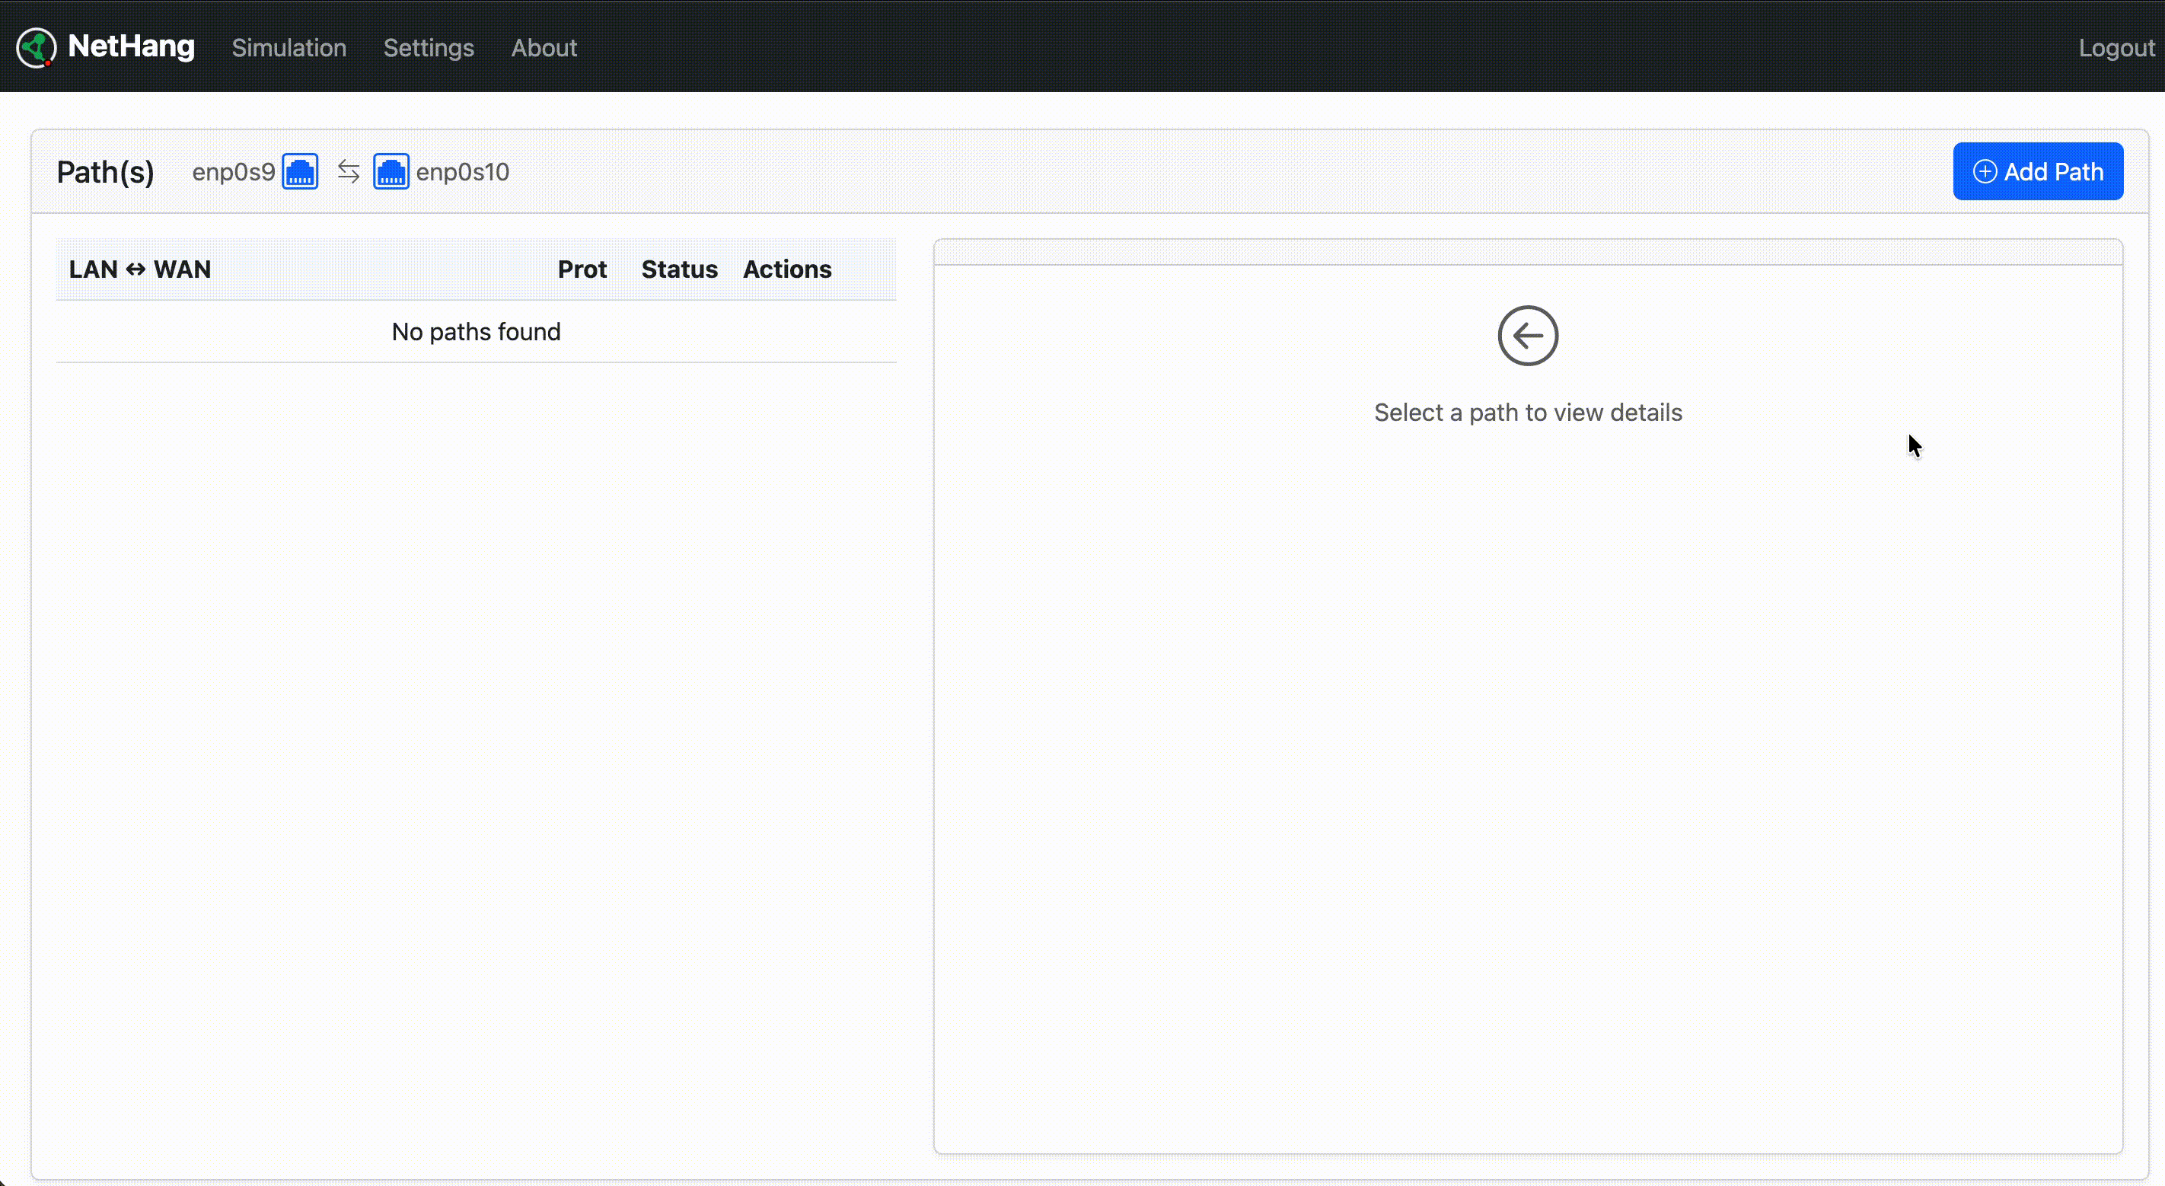Click the enp0s10 interface label

click(462, 171)
